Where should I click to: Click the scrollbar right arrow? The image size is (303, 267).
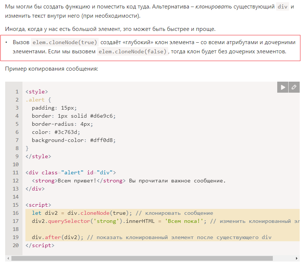297,258
